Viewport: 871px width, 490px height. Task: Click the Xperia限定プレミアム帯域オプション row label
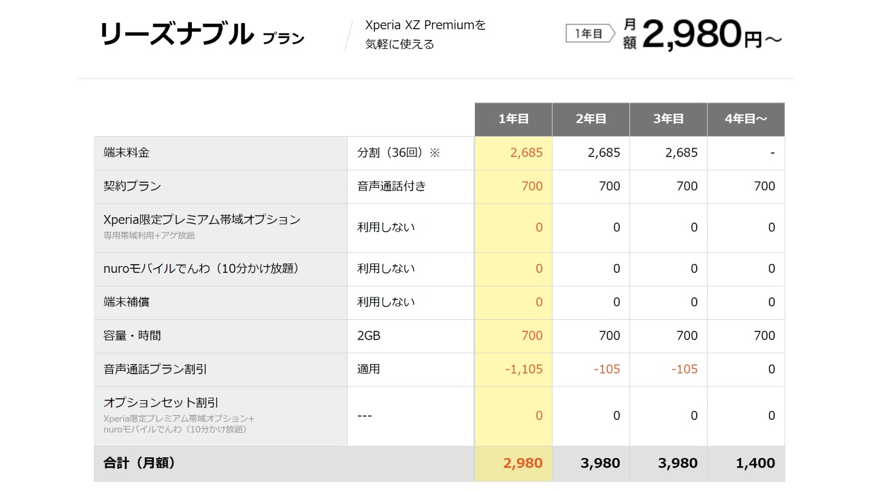201,220
